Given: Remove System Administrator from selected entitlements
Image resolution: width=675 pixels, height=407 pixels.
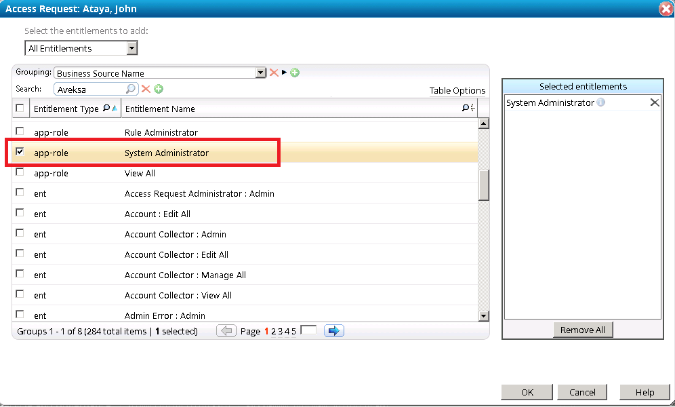Looking at the screenshot, I should tap(654, 102).
